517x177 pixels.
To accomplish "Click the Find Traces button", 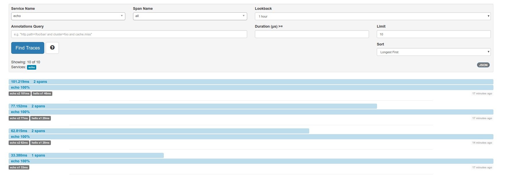I will tap(28, 48).
